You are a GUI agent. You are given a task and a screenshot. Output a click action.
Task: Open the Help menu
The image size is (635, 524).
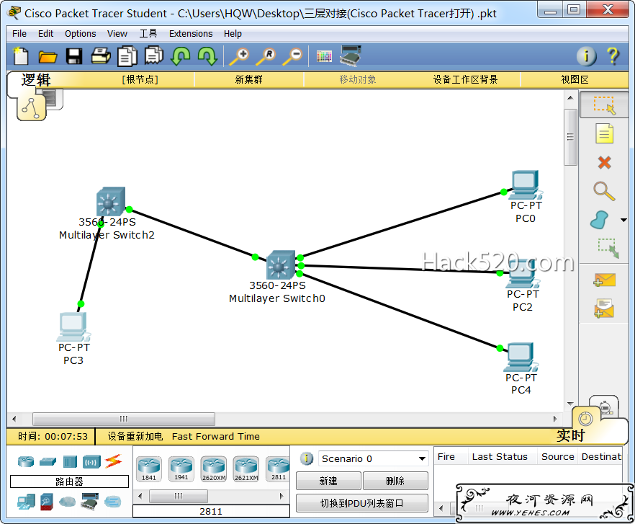click(x=233, y=34)
